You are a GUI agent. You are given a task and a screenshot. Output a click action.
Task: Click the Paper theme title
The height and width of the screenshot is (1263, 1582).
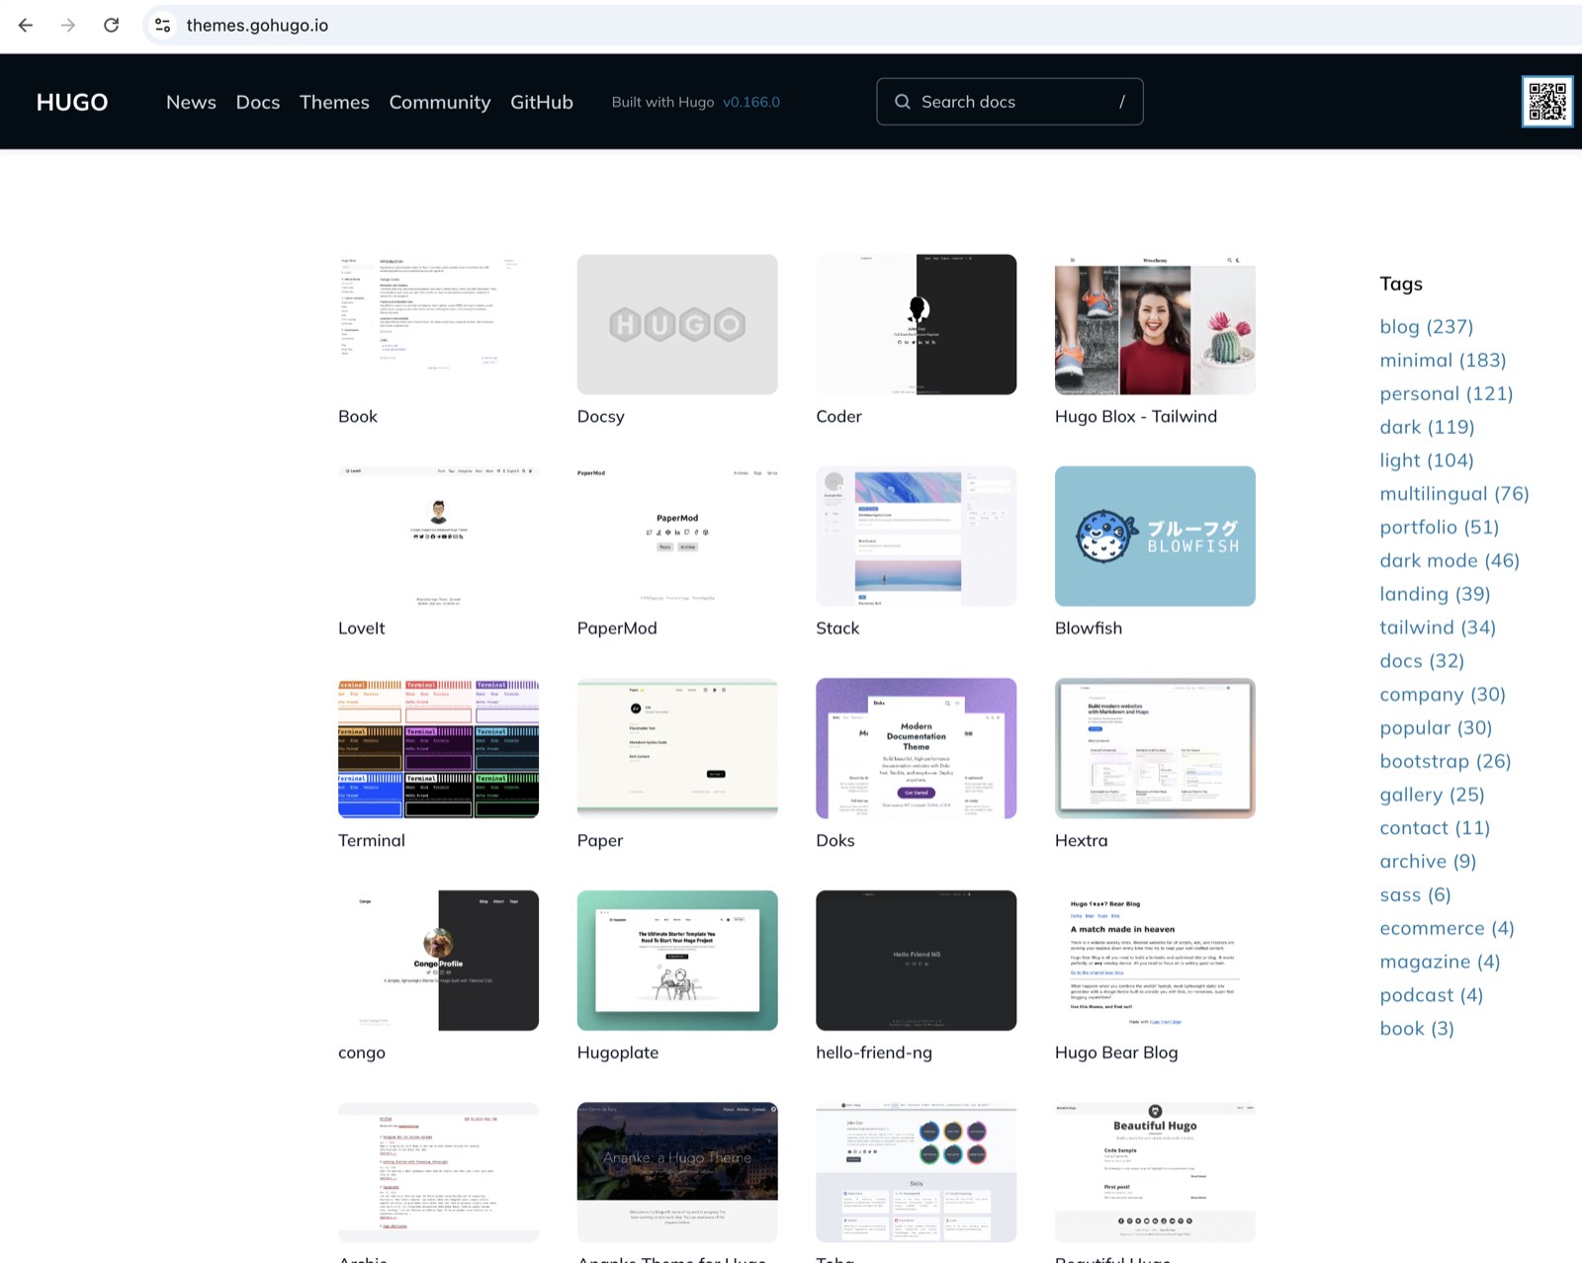(x=600, y=840)
